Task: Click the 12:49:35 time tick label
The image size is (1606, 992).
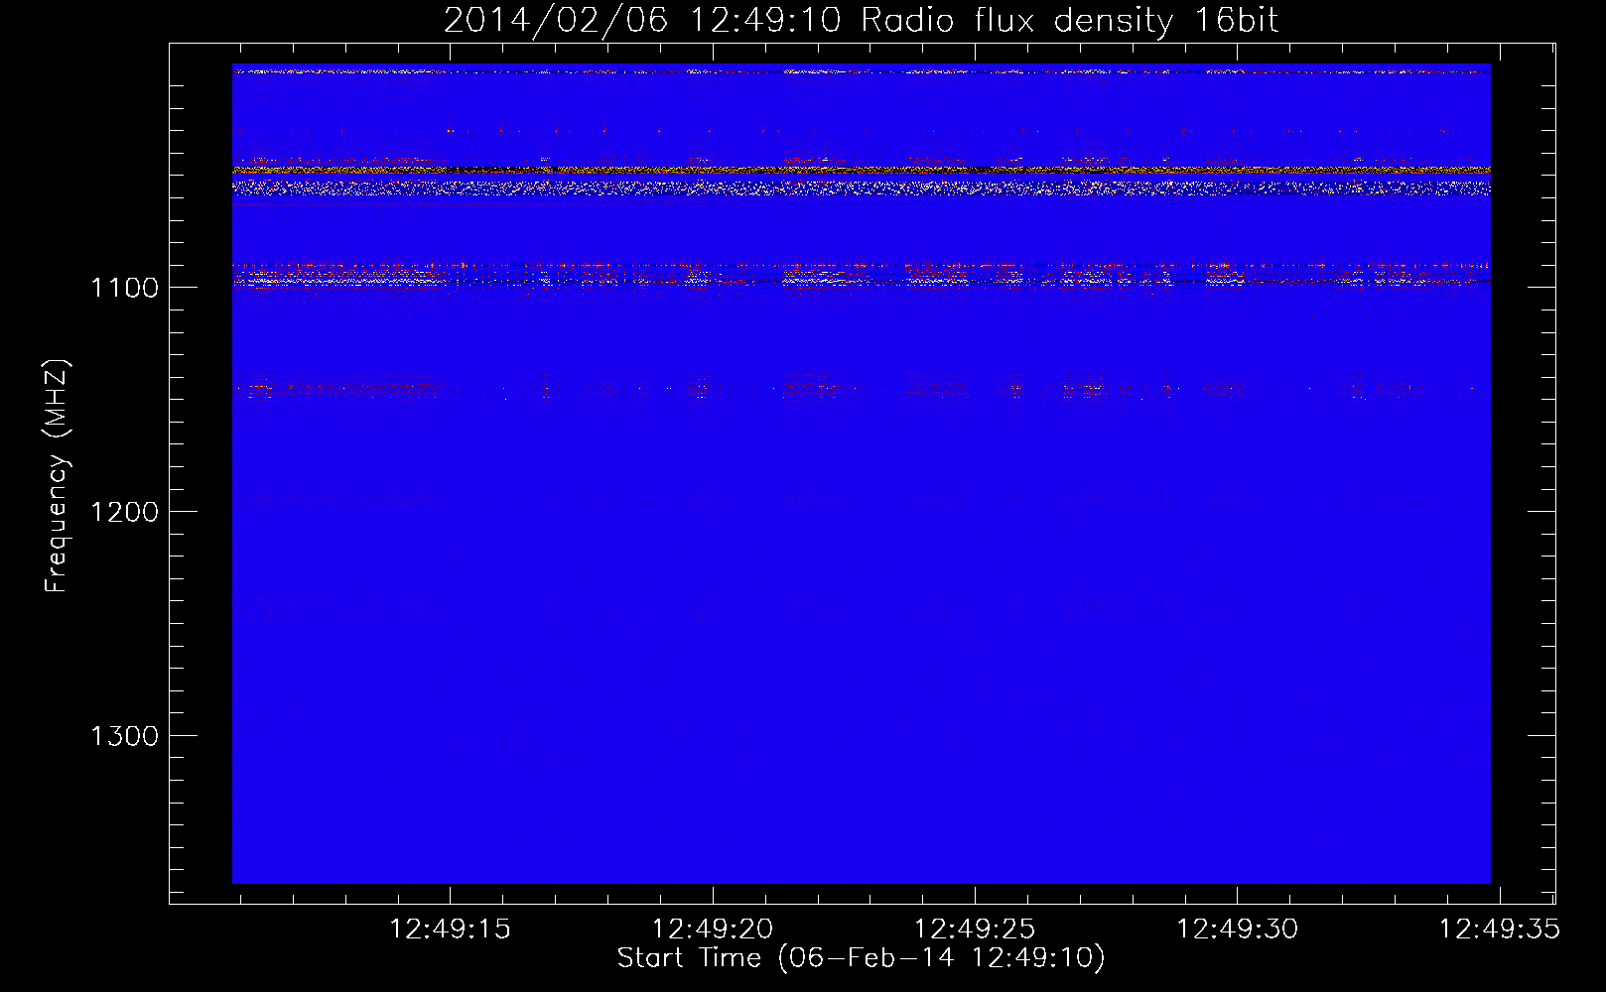Action: [1500, 930]
